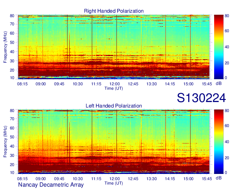Click the "Nancay Decametric Array" caption
This screenshot has height=189, width=233.
pyautogui.click(x=51, y=185)
